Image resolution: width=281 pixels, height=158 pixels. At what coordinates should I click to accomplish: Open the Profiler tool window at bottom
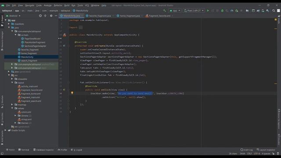click(x=62, y=150)
